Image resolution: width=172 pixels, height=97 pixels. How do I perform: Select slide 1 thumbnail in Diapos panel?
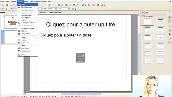point(11,22)
